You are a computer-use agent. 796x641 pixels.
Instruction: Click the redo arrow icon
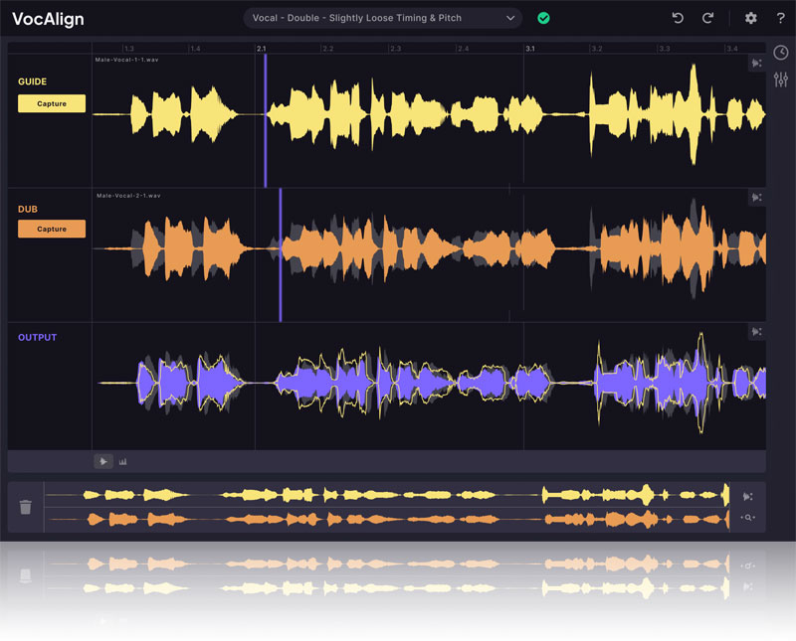click(708, 18)
